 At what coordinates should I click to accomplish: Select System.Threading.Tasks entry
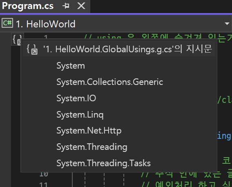pos(103,163)
